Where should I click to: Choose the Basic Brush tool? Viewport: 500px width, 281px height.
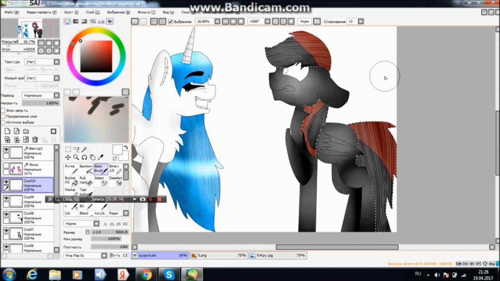click(101, 169)
